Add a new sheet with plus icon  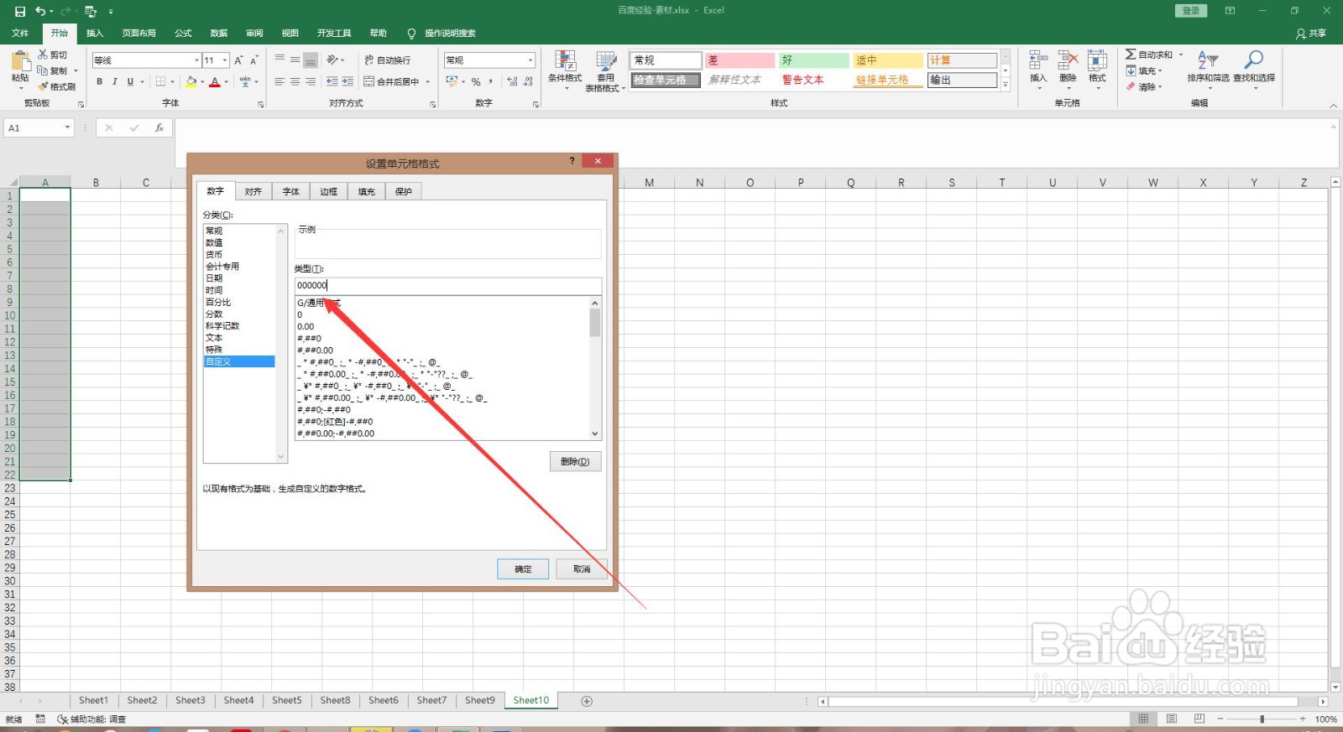[587, 701]
